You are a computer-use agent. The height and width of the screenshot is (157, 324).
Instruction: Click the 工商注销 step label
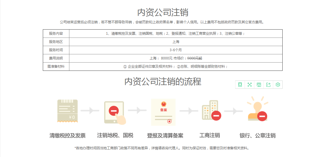[x=210, y=135]
